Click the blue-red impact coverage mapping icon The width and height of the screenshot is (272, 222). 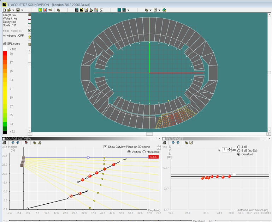click(45, 10)
